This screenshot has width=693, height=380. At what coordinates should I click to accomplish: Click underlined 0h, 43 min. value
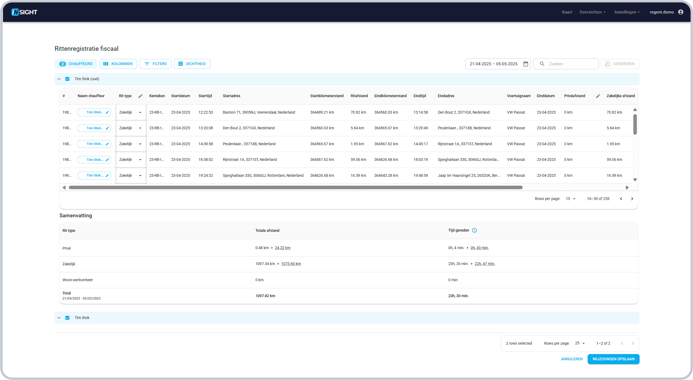pyautogui.click(x=479, y=248)
